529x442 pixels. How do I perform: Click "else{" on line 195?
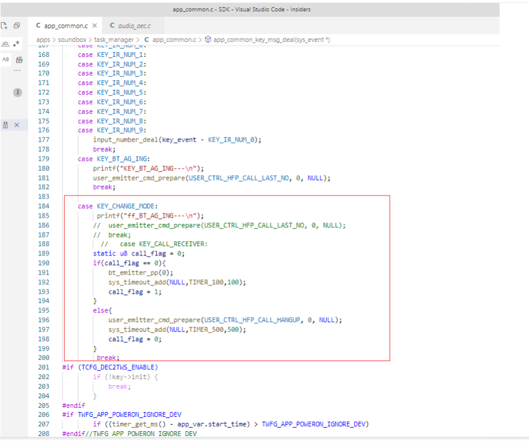[102, 311]
